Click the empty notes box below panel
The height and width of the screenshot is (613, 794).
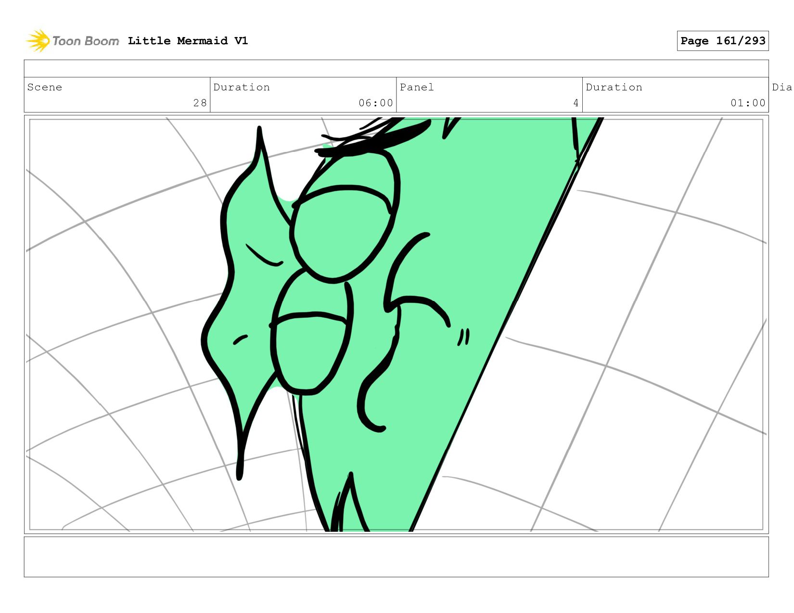point(396,557)
